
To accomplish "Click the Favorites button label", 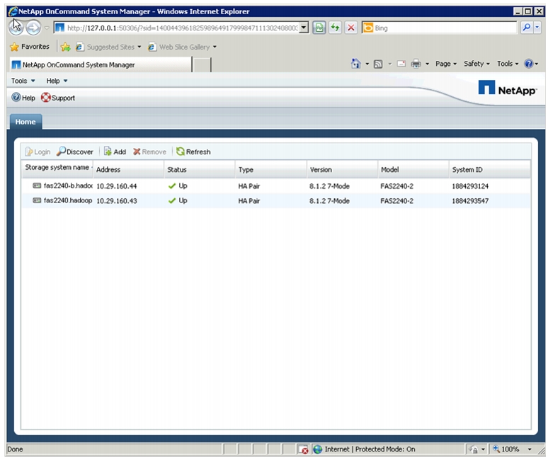I will pyautogui.click(x=35, y=47).
